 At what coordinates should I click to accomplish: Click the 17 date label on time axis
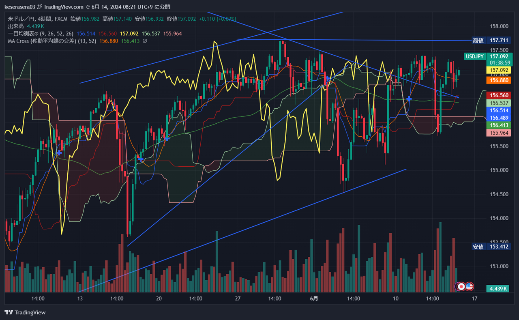click(x=474, y=299)
